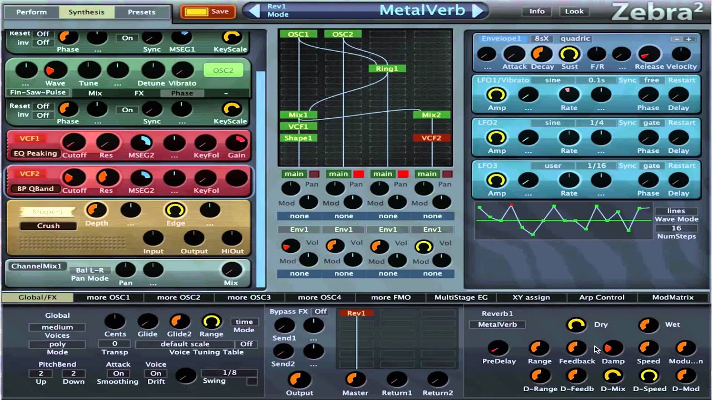The image size is (712, 400).
Task: Open the MetalVerb reverb type dropdown
Action: click(498, 324)
